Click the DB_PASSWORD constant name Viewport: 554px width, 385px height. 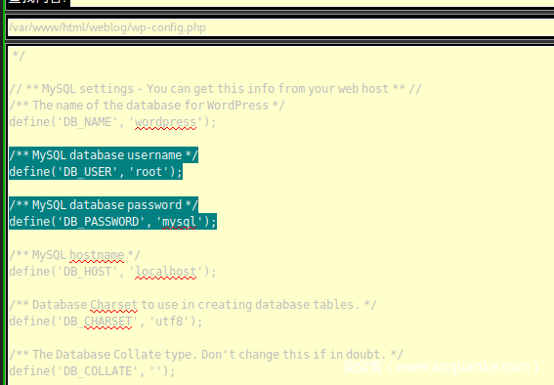coord(101,222)
